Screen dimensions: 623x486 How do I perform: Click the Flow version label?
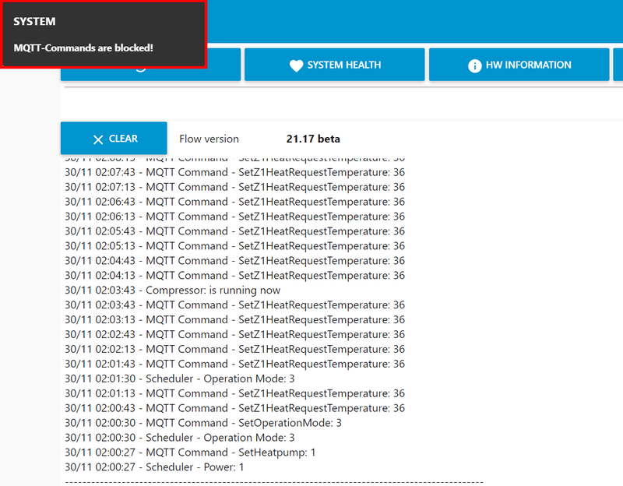(x=209, y=139)
